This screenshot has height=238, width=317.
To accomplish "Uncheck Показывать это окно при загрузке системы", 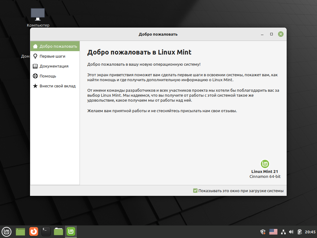I will coord(195,191).
